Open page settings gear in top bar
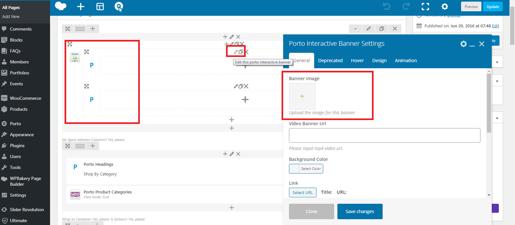Screen dimensions: 515x225 (445, 6)
